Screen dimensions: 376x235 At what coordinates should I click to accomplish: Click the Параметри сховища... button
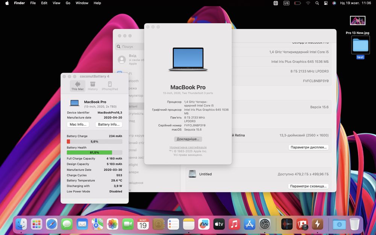click(308, 186)
